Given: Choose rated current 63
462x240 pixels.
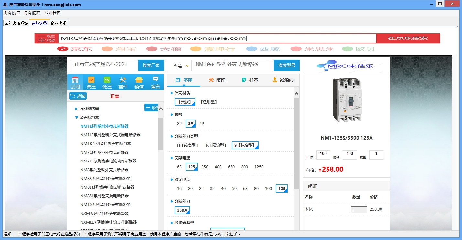Looking at the screenshot, I should (x=245, y=189).
